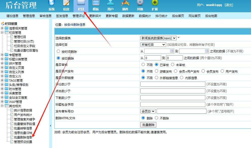The height and width of the screenshot is (148, 251).
Task: Select 外部链接信息 radio option
Action: (157, 78)
